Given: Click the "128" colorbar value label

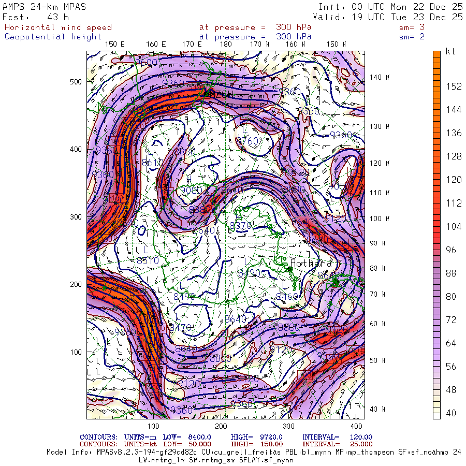Looking at the screenshot, I should pyautogui.click(x=454, y=156).
